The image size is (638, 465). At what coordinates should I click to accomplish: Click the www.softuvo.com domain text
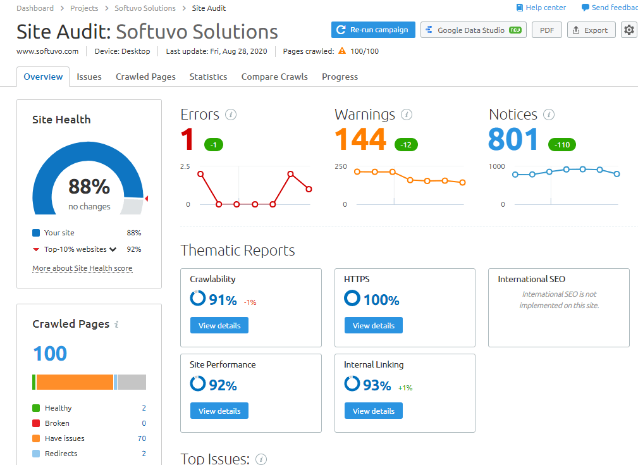pos(47,51)
